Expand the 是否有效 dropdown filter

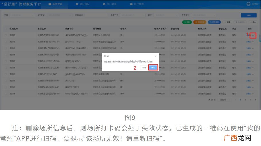tap(204, 15)
